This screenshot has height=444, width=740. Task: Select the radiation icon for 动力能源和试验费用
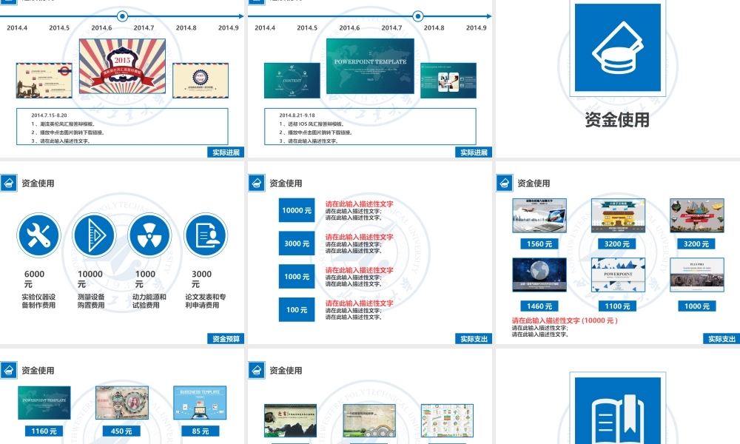149,235
